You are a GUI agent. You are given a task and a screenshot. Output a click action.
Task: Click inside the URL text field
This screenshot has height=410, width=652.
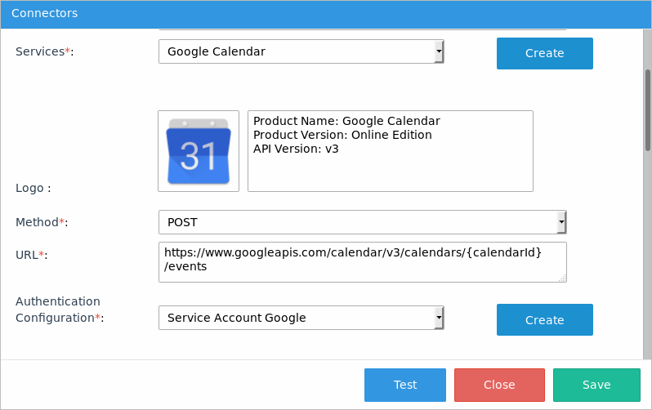tap(362, 261)
